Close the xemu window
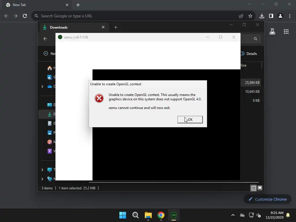296x222 pixels. (x=234, y=37)
